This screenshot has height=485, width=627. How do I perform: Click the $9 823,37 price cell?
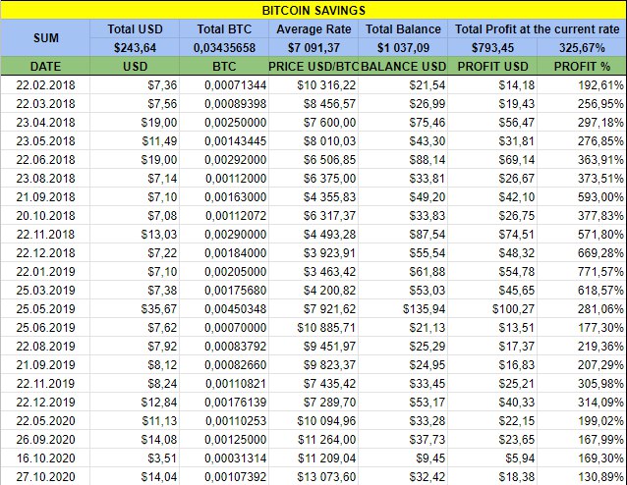point(313,364)
